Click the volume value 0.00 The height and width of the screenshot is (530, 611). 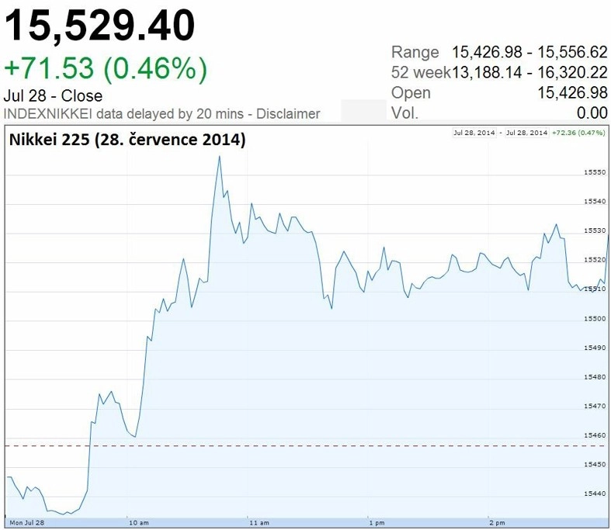tap(592, 113)
